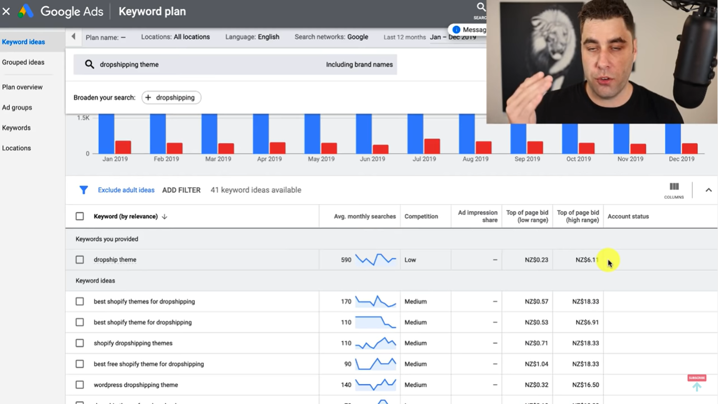This screenshot has width=718, height=404.
Task: Click the 'dropshipping theme' search field
Action: pyautogui.click(x=235, y=64)
